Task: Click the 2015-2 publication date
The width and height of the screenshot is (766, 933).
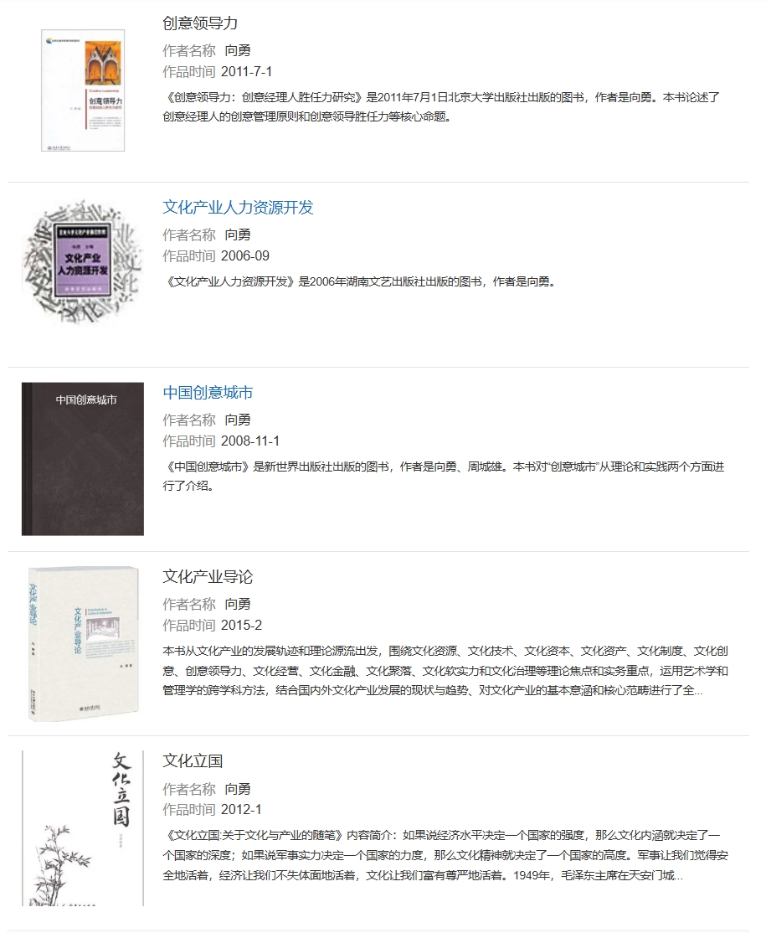Action: [241, 626]
